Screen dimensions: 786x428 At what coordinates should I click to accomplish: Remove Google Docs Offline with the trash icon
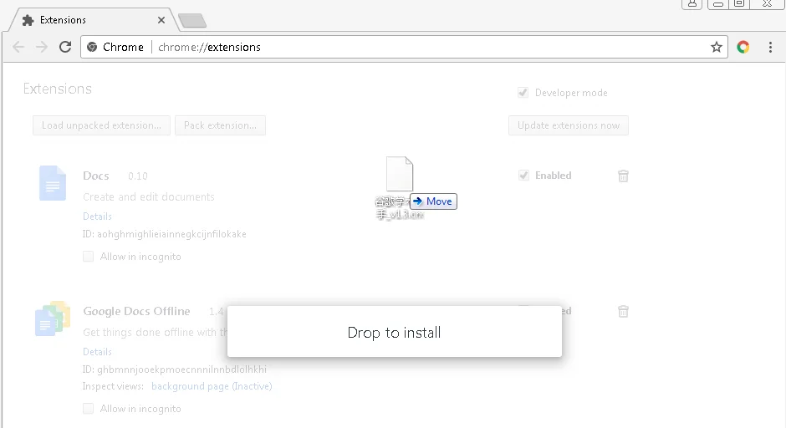(x=623, y=311)
